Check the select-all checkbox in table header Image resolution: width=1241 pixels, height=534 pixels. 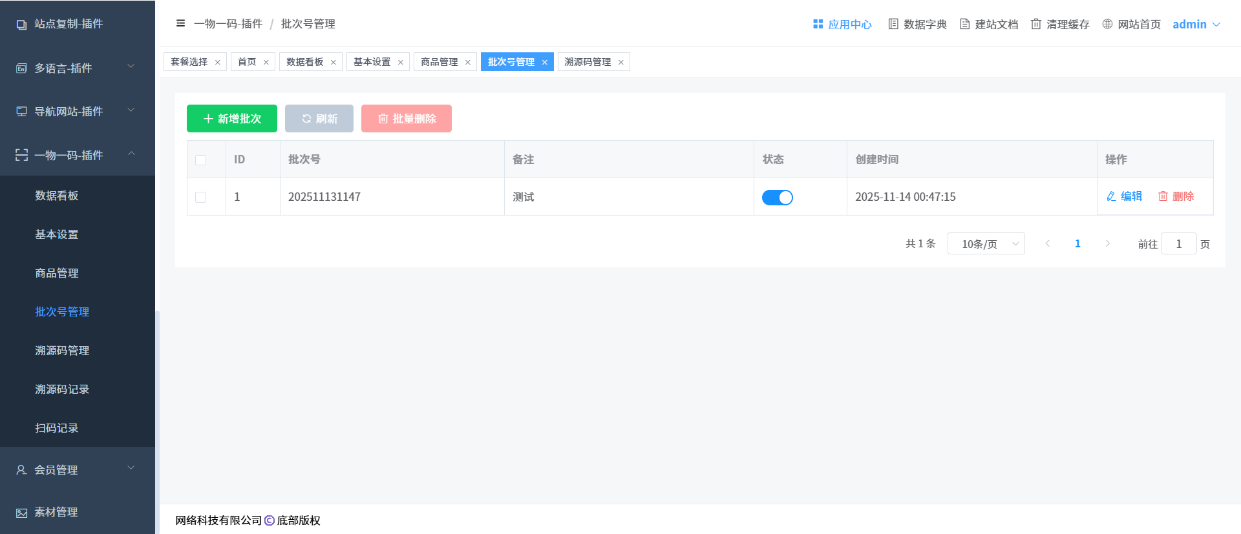[x=201, y=160]
